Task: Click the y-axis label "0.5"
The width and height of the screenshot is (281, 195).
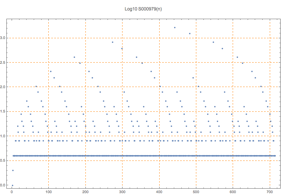Action: coord(2,160)
